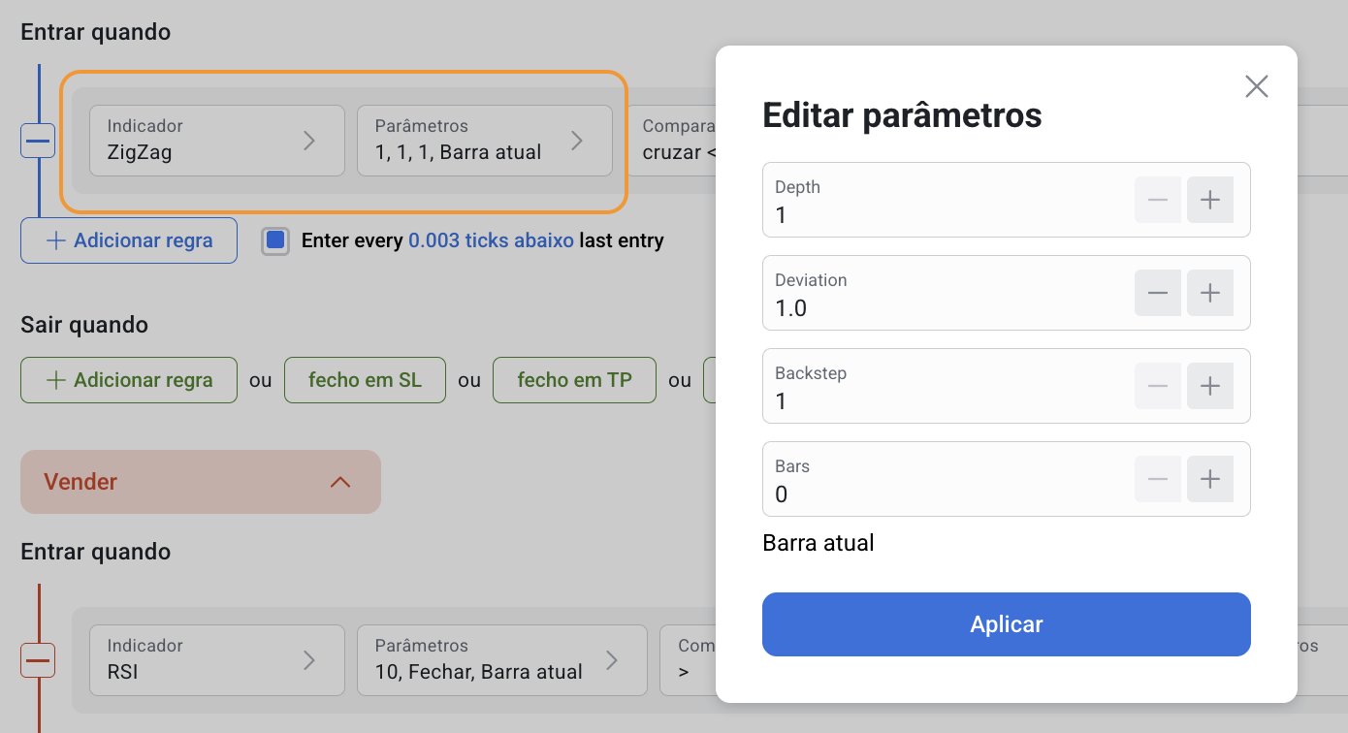Increase the Deviation value with plus
The height and width of the screenshot is (733, 1348).
click(x=1210, y=293)
